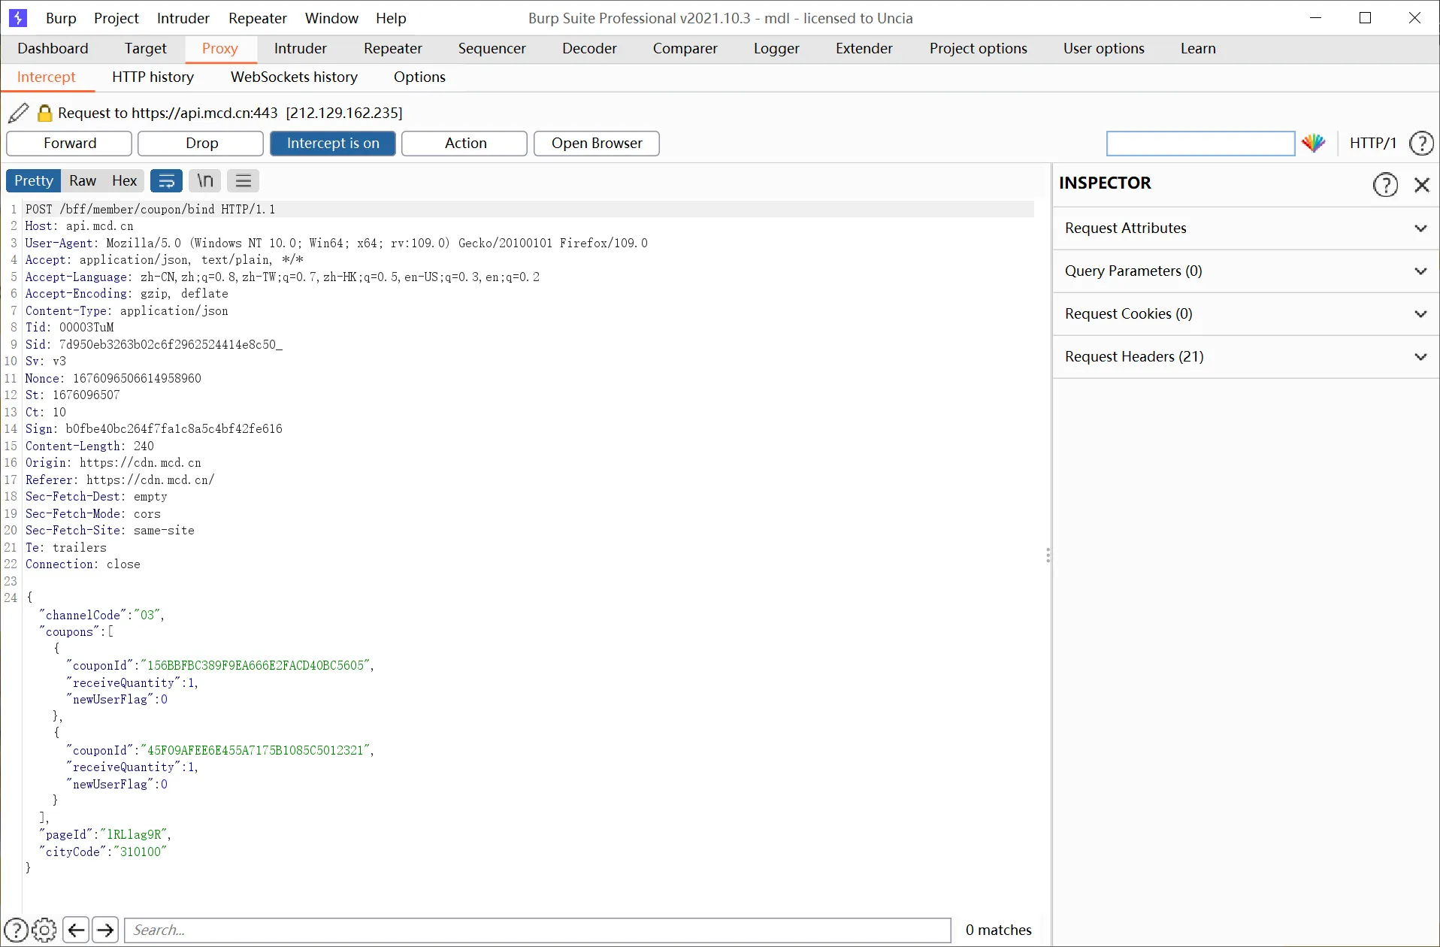Open the HTTP history sub-tab

[153, 77]
